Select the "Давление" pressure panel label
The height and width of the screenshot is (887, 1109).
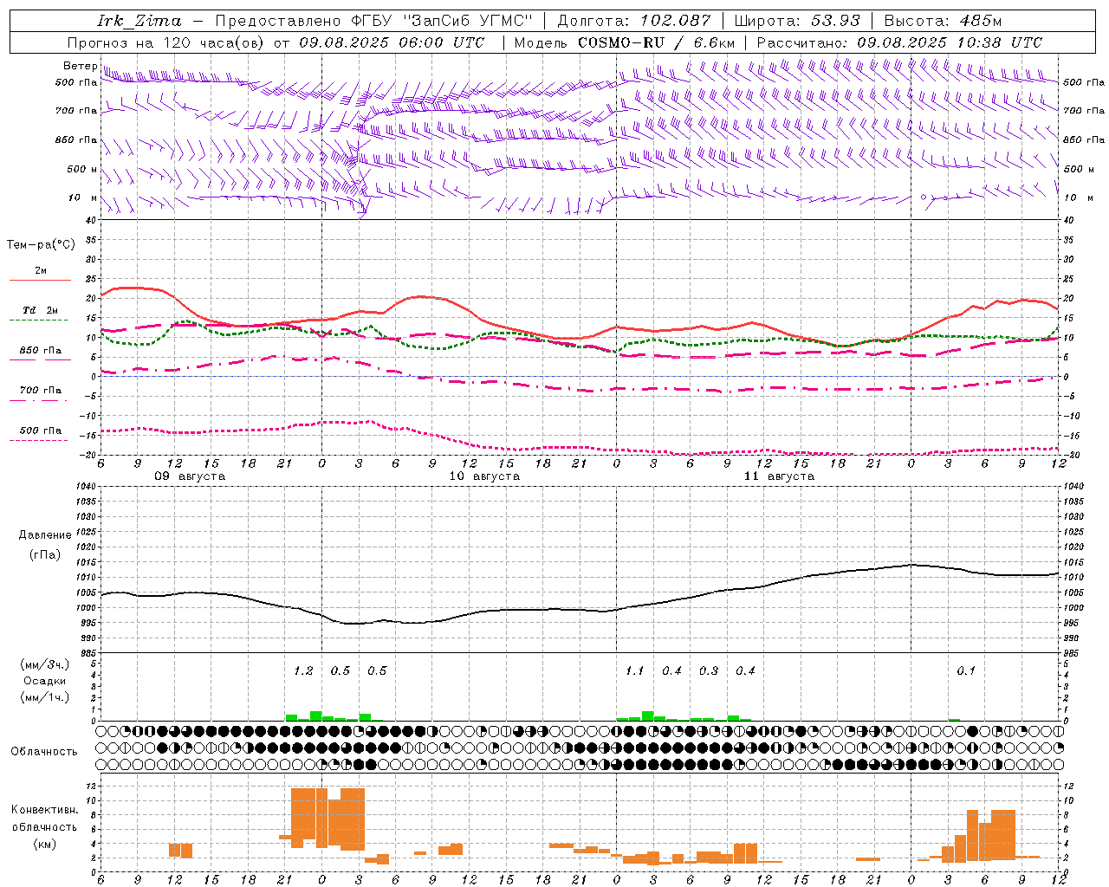pos(45,535)
